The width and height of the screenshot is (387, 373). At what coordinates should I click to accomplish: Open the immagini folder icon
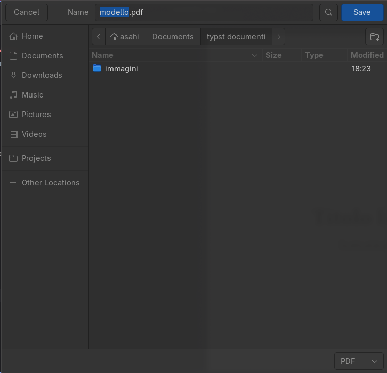point(97,68)
